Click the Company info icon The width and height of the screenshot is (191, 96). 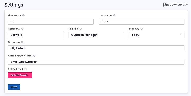[22, 29]
